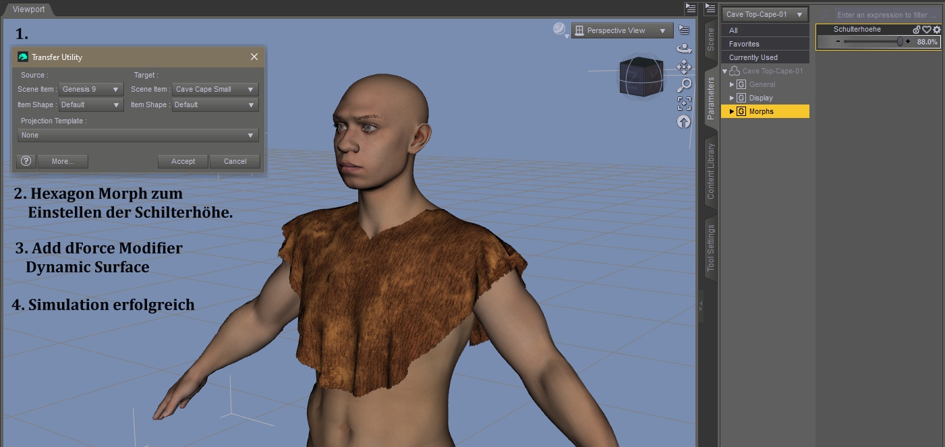
Task: Expand the General group arrow
Action: pyautogui.click(x=732, y=84)
